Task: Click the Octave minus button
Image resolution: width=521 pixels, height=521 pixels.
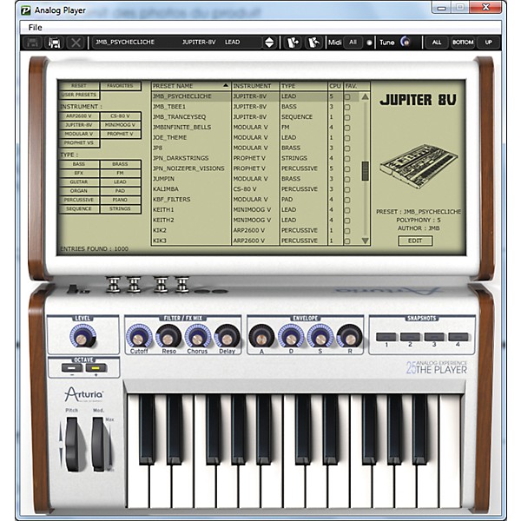Action: pyautogui.click(x=72, y=367)
